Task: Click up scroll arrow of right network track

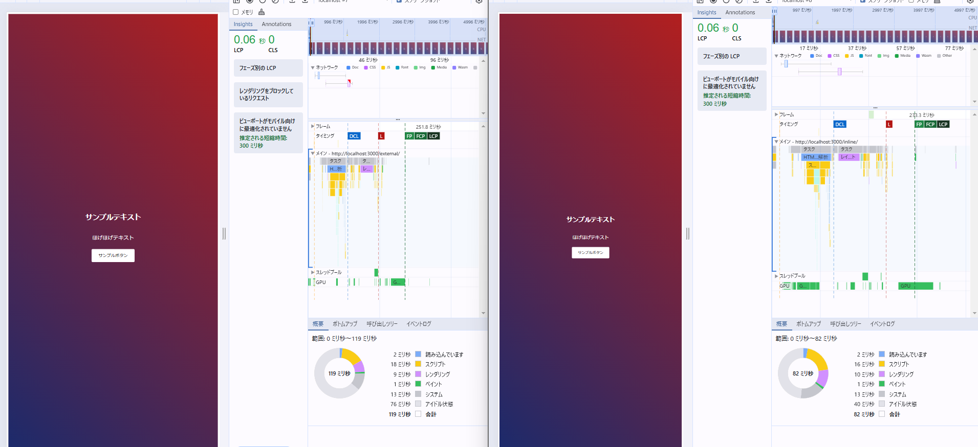Action: [974, 49]
